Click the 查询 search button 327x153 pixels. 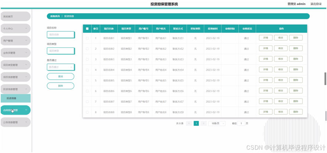click(60, 76)
